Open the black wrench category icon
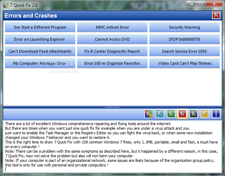This screenshot has height=176, width=225. (194, 114)
